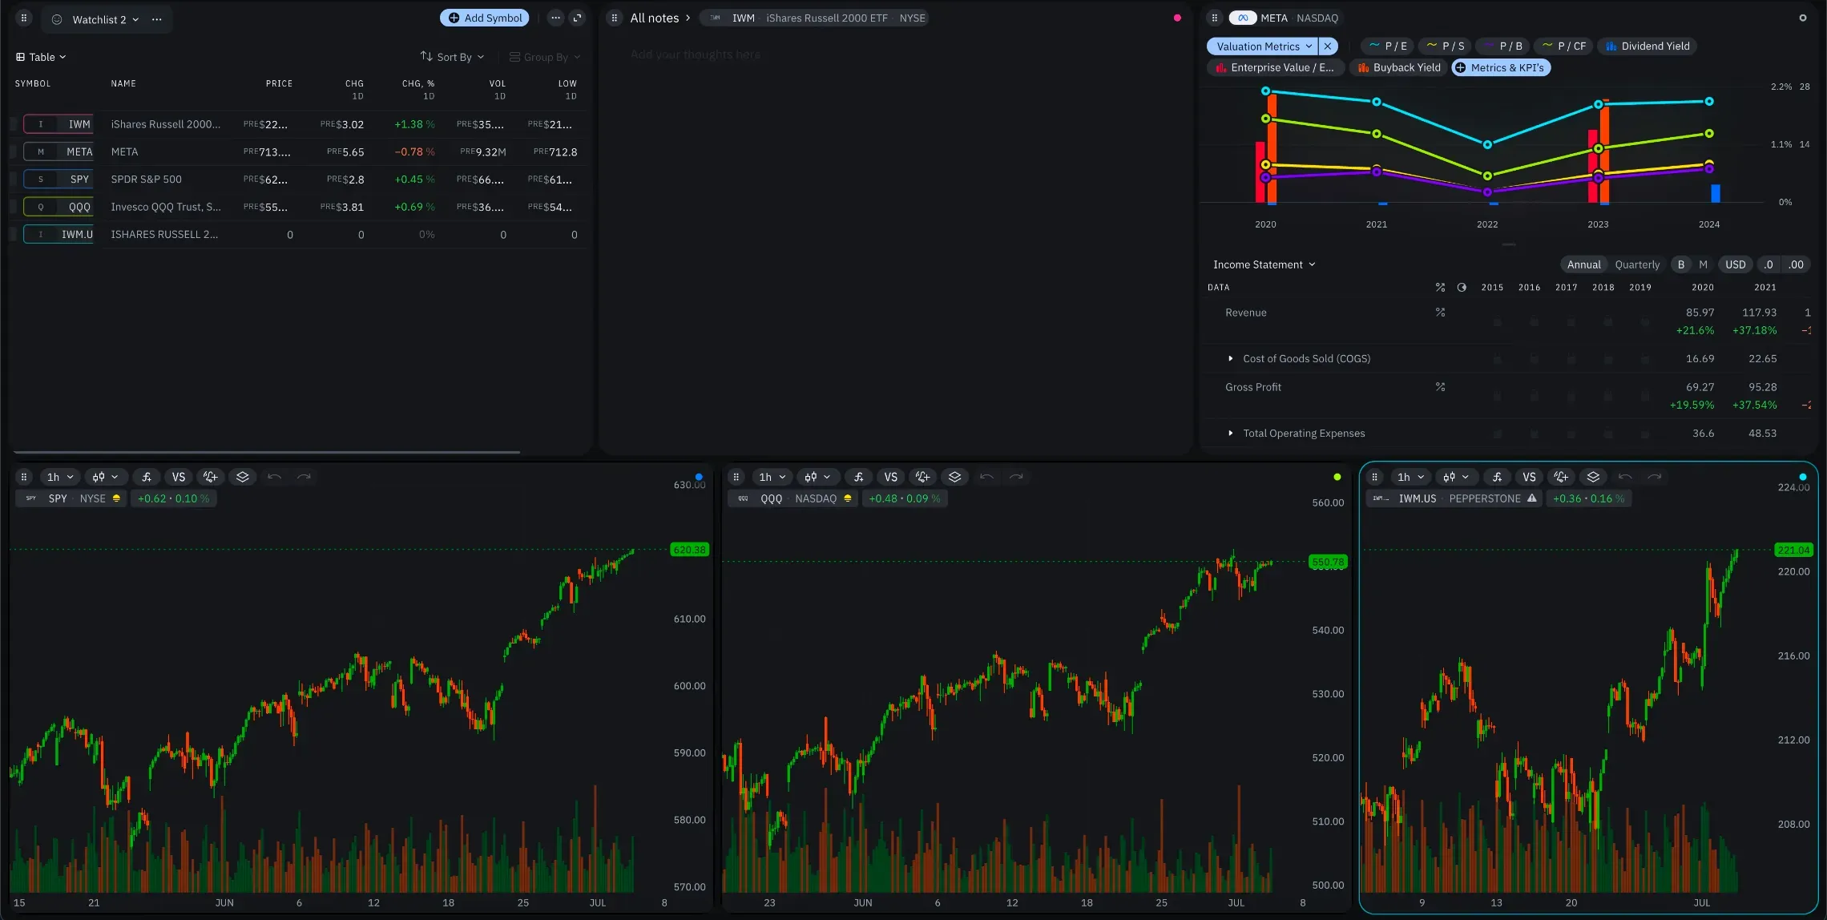Viewport: 1827px width, 920px height.
Task: Toggle the Dividend Yield metric
Action: (1648, 46)
